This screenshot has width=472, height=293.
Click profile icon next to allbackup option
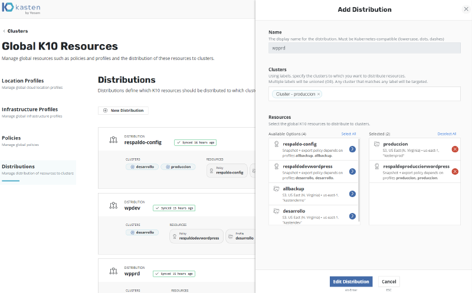click(x=276, y=188)
